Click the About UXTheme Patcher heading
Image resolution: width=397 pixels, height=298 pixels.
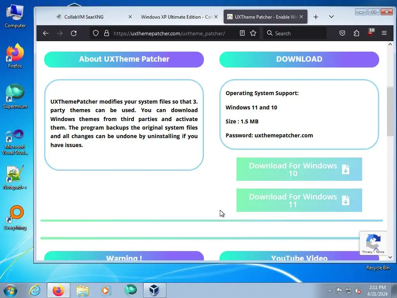[x=124, y=59]
